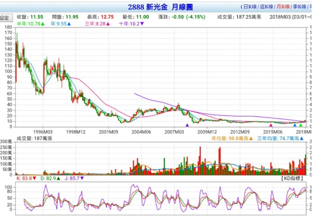Viewport: 312px width, 217px height.
Task: Click the green up-triangle beside D: 82.9
Action: (x=58, y=178)
